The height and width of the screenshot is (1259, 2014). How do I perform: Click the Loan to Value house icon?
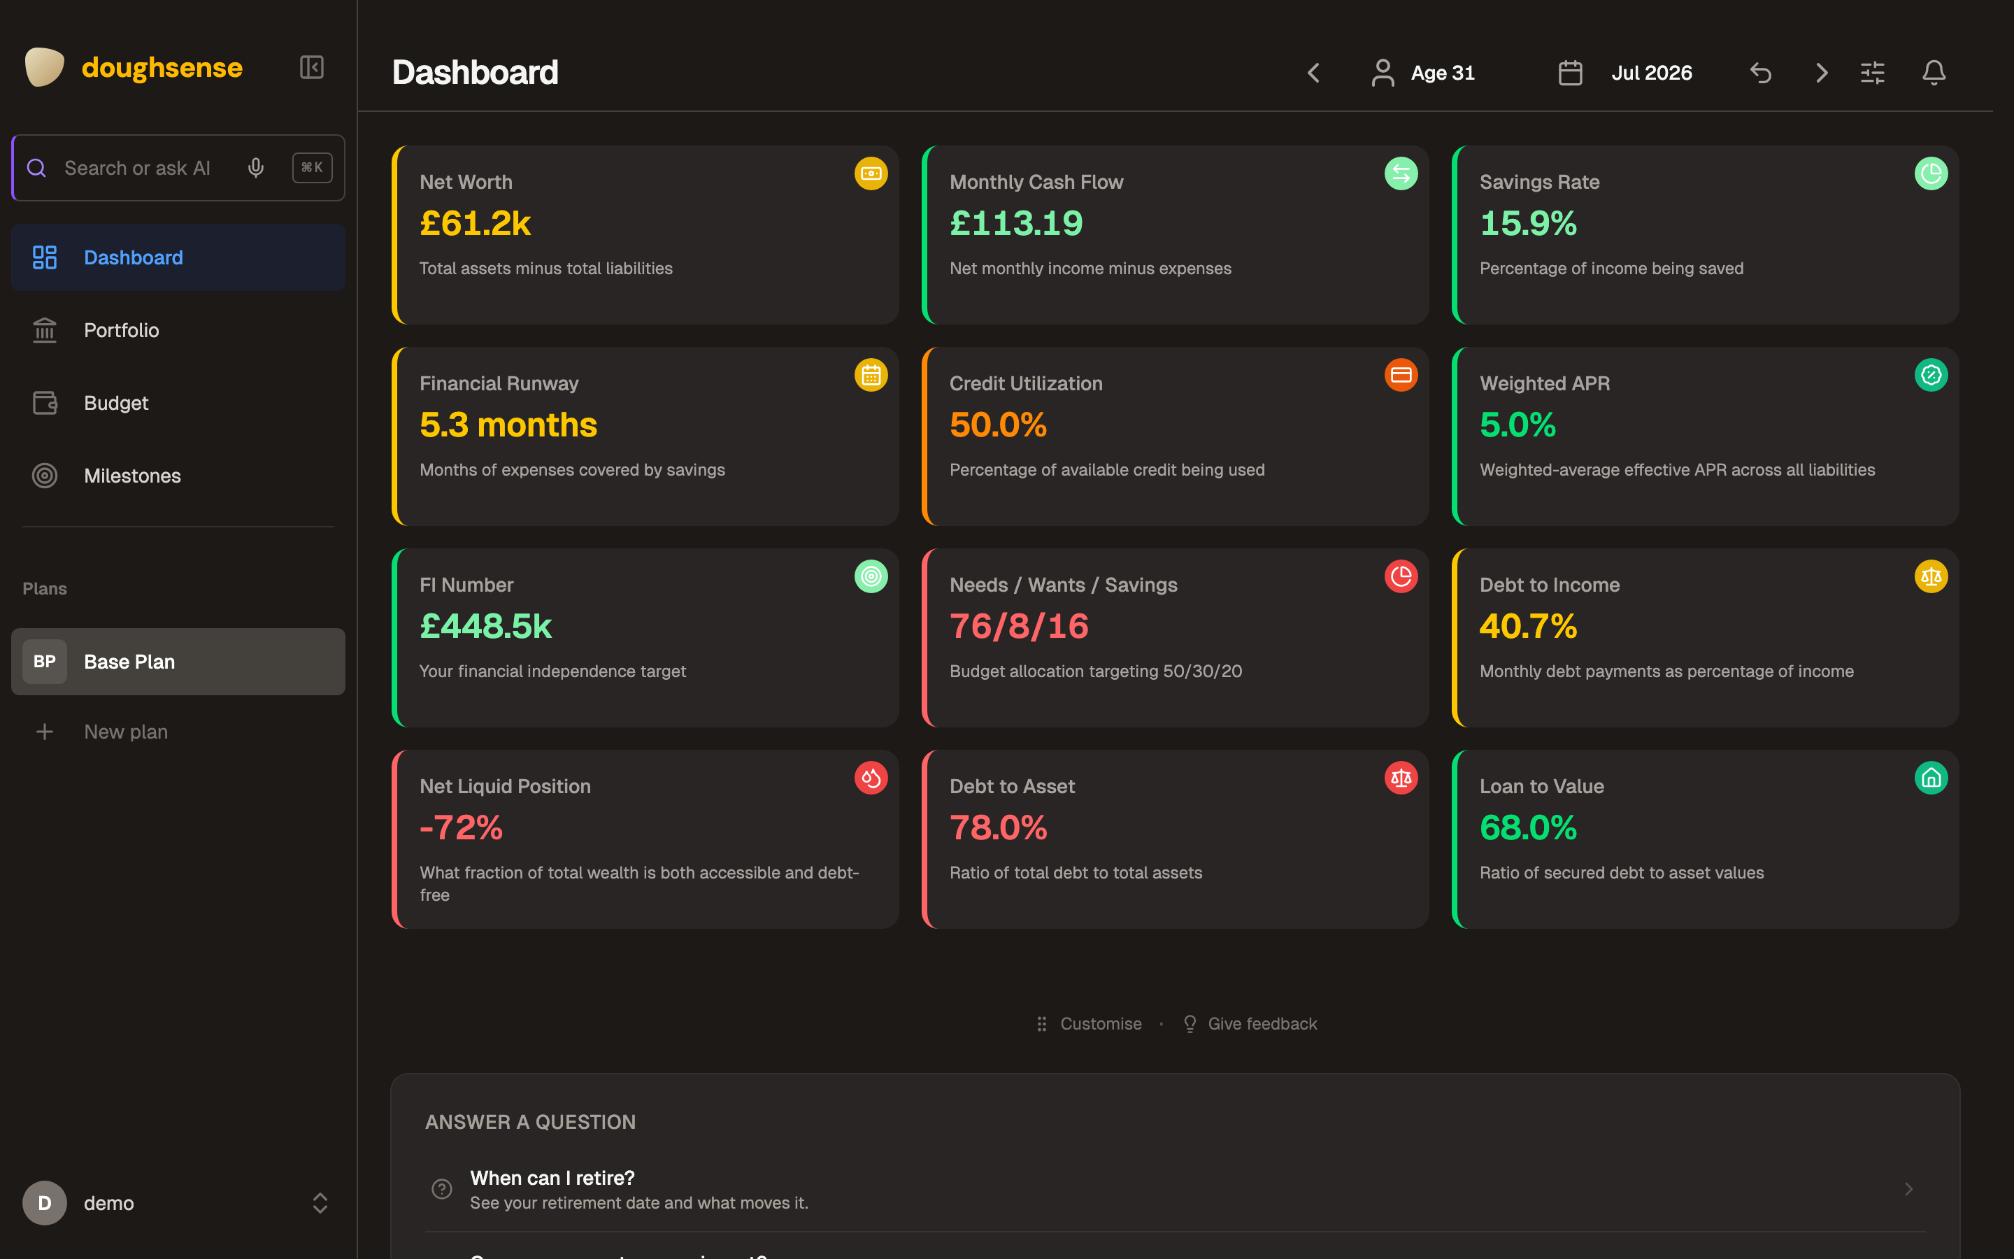click(x=1931, y=778)
